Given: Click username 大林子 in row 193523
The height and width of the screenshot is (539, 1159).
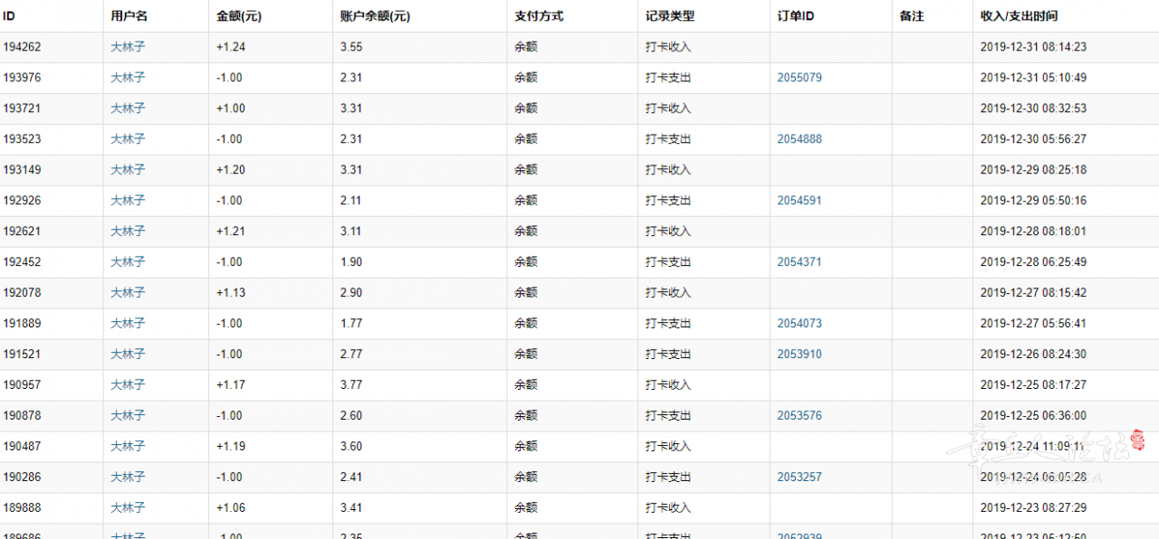Looking at the screenshot, I should tap(128, 139).
